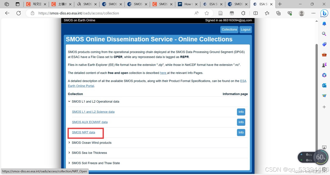Open the screenshot tool in sidebar
330x175 pixels.
pyautogui.click(x=324, y=148)
